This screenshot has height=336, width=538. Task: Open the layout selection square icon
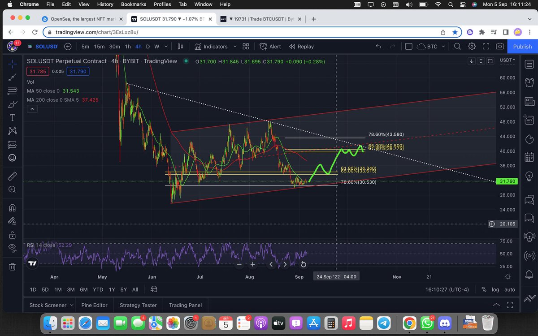tap(408, 46)
